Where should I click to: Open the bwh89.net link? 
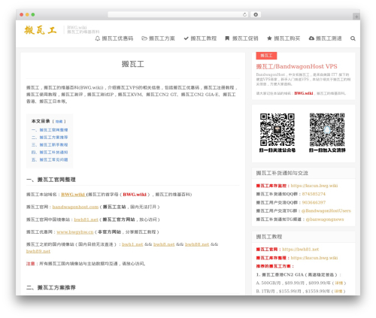(x=38, y=251)
